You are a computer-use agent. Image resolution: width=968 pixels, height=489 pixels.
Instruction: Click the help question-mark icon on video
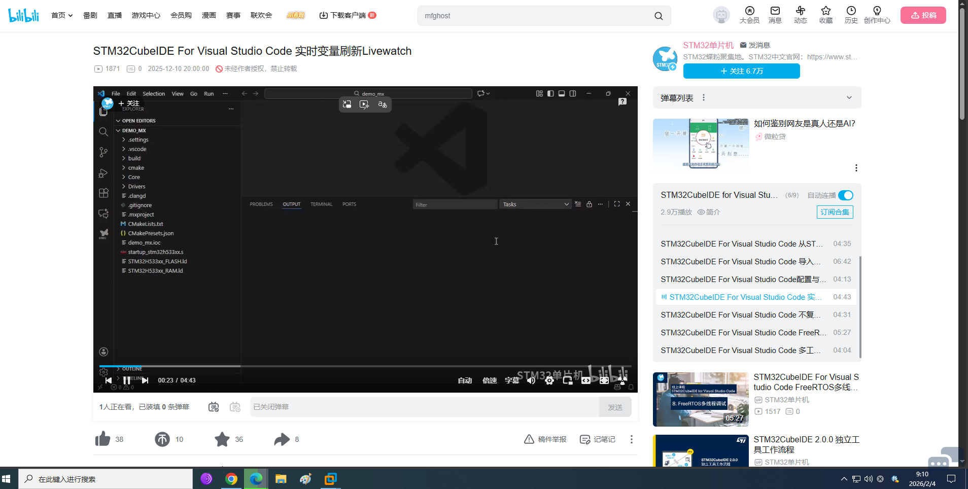[623, 102]
